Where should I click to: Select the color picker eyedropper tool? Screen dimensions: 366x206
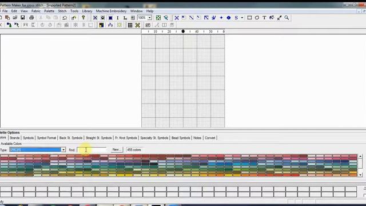[x=279, y=18]
